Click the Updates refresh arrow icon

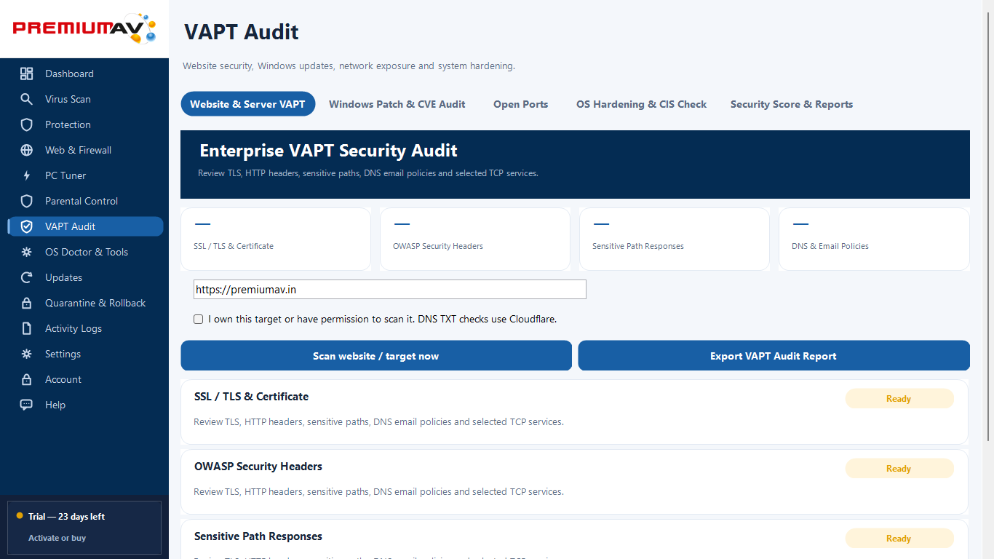click(x=27, y=277)
